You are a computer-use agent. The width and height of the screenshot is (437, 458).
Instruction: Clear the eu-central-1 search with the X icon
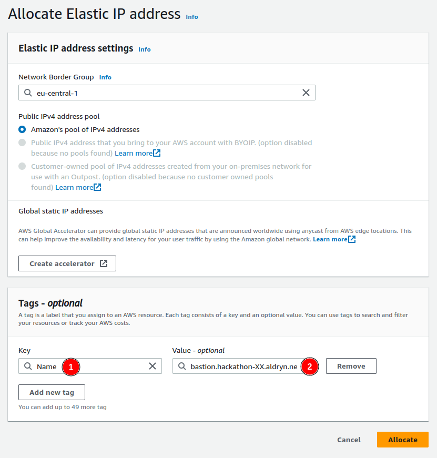point(306,93)
